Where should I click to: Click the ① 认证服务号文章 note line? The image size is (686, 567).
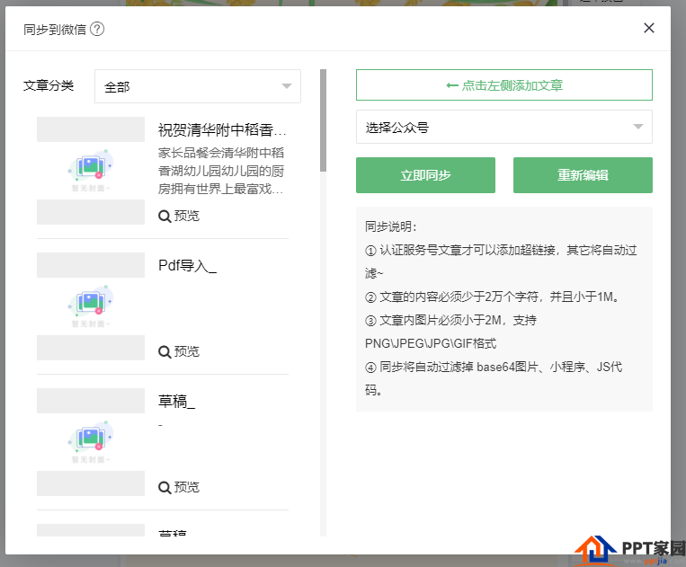click(x=501, y=261)
